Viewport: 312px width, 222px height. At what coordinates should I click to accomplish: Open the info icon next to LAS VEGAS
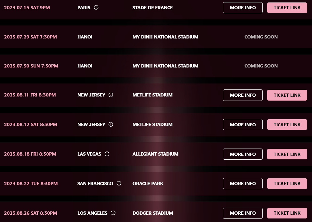coord(107,154)
